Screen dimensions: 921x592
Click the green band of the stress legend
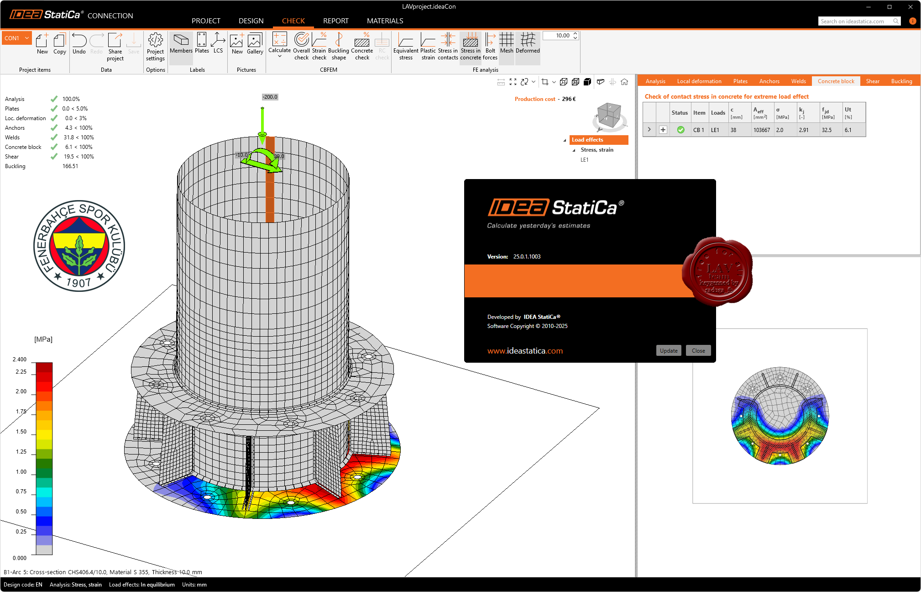[44, 464]
